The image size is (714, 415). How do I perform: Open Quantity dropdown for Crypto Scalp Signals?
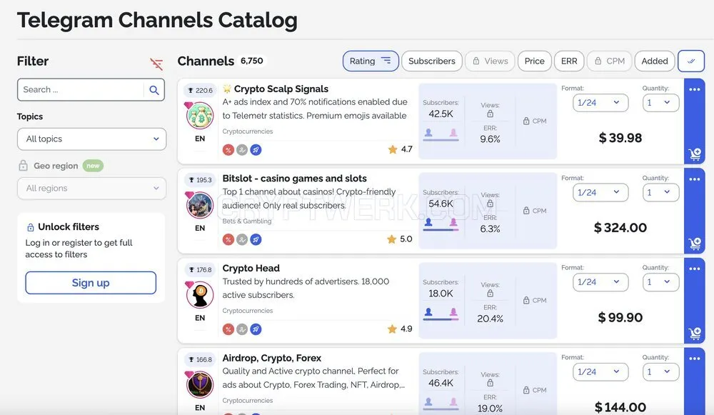[660, 102]
